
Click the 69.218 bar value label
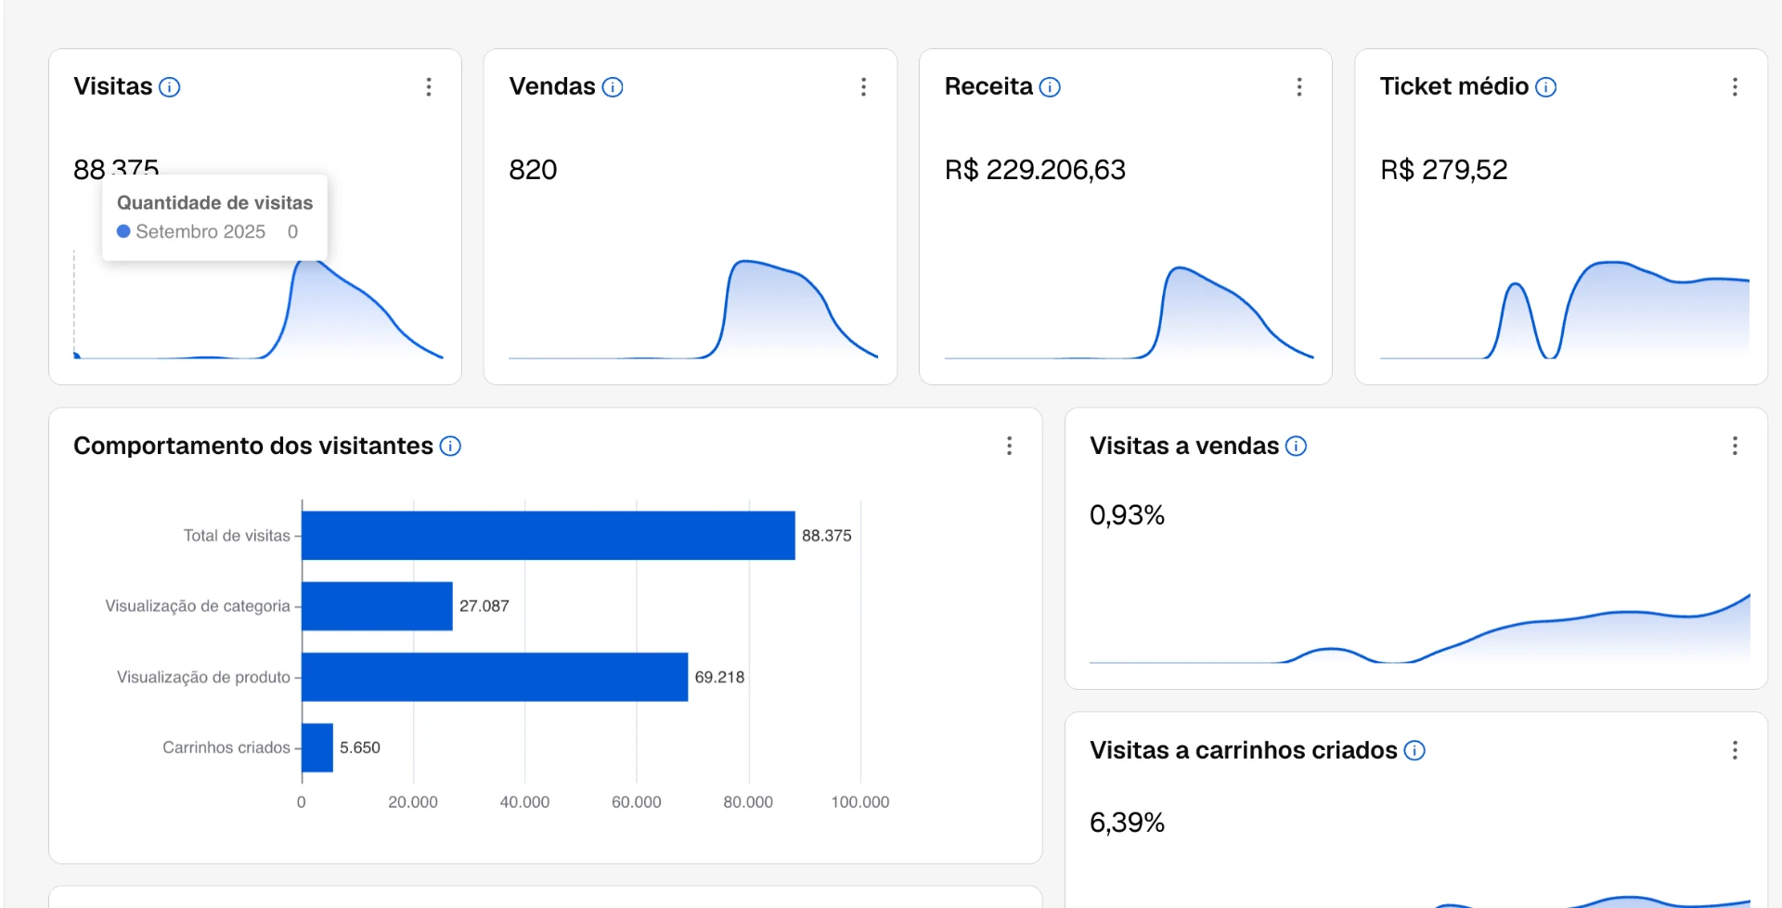[719, 677]
